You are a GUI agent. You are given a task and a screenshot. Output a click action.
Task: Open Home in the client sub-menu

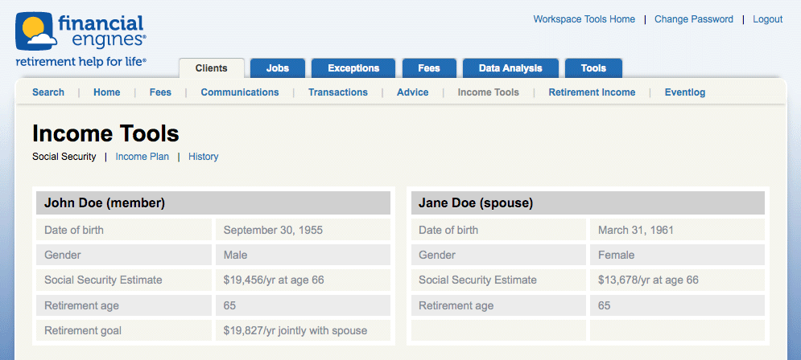(106, 92)
